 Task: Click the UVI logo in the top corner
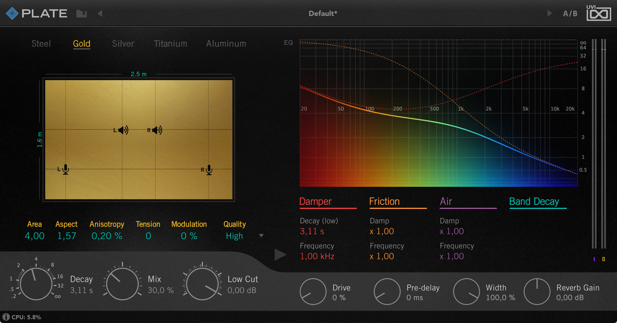599,13
